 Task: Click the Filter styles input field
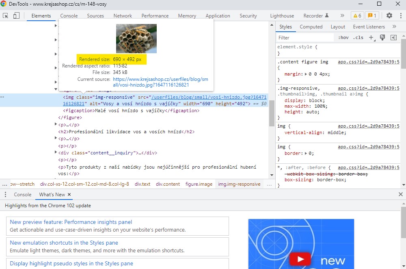coord(304,37)
